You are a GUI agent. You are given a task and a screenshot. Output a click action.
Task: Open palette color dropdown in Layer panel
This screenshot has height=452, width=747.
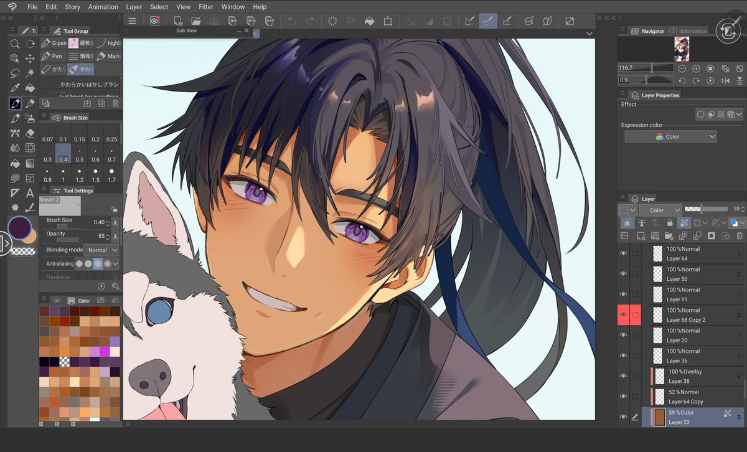click(627, 210)
